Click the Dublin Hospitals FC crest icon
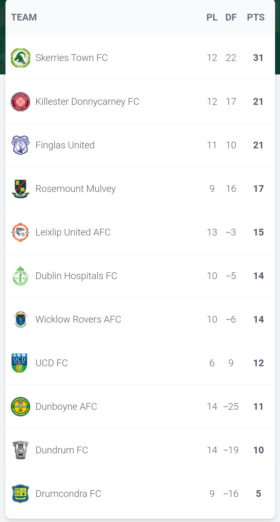Viewport: 280px width, 522px height. pyautogui.click(x=20, y=276)
